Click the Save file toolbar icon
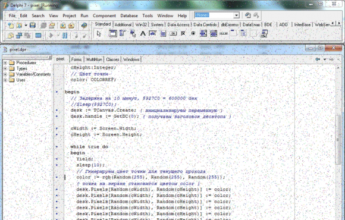This screenshot has width=345, height=220. click(33, 26)
